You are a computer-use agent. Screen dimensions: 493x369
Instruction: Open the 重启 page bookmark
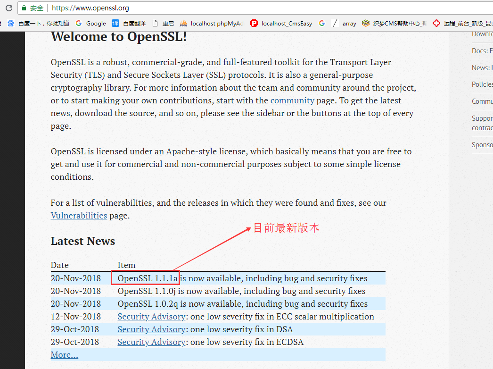[x=163, y=23]
